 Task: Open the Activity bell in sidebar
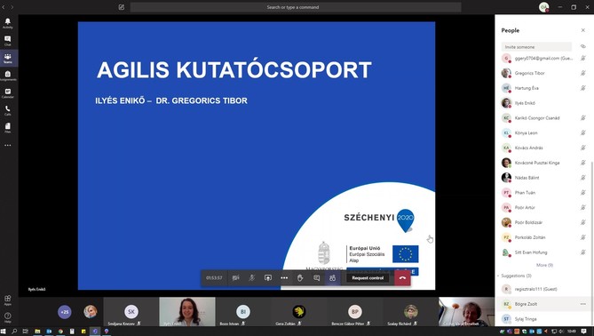[8, 23]
